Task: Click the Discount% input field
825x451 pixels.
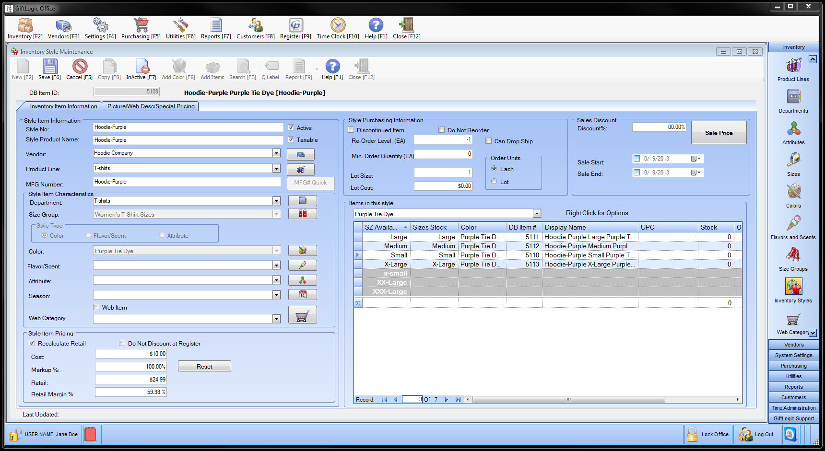Action: pyautogui.click(x=659, y=127)
